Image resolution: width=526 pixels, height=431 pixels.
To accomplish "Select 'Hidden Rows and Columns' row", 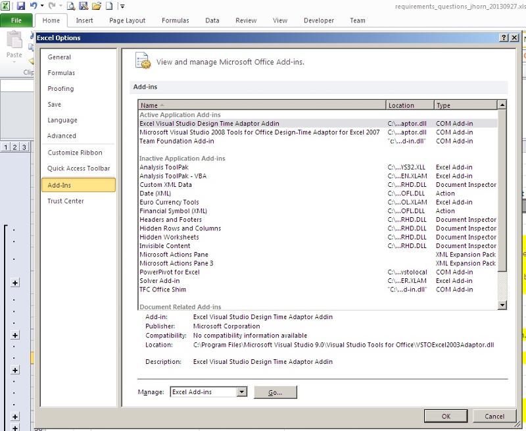I will [318, 228].
